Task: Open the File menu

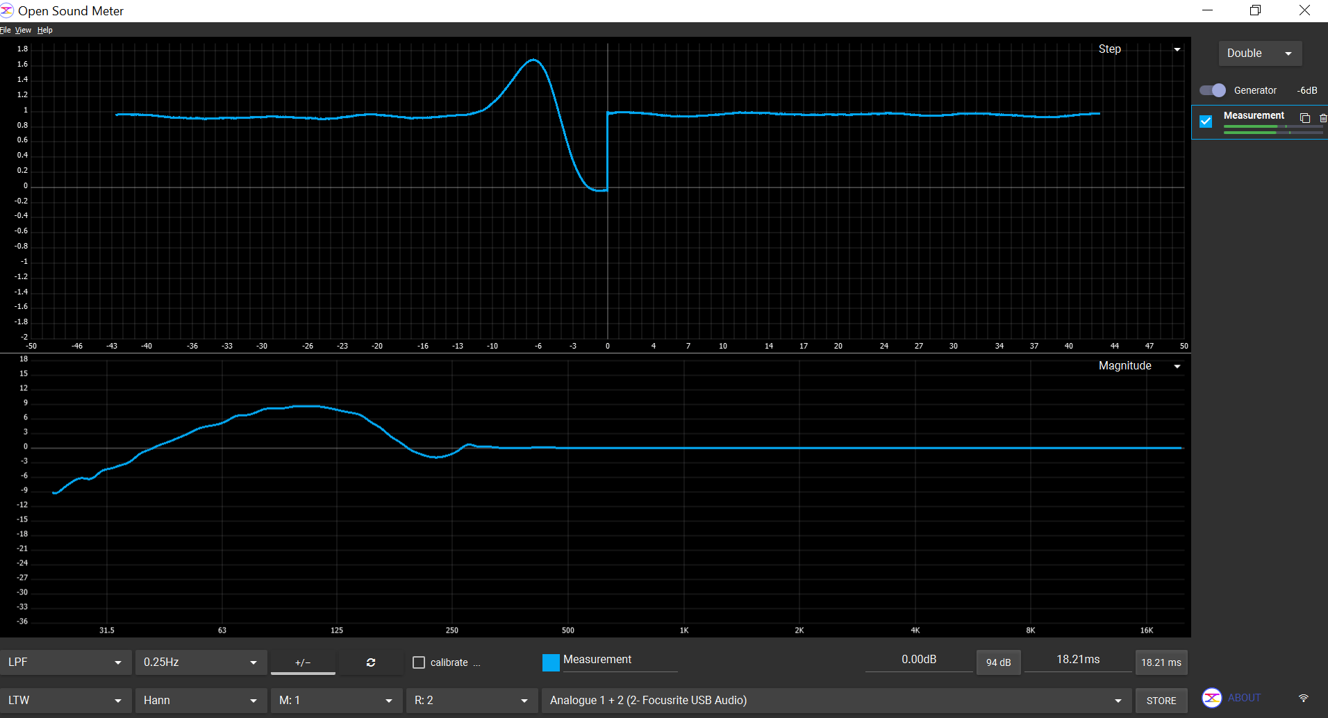Action: [6, 30]
